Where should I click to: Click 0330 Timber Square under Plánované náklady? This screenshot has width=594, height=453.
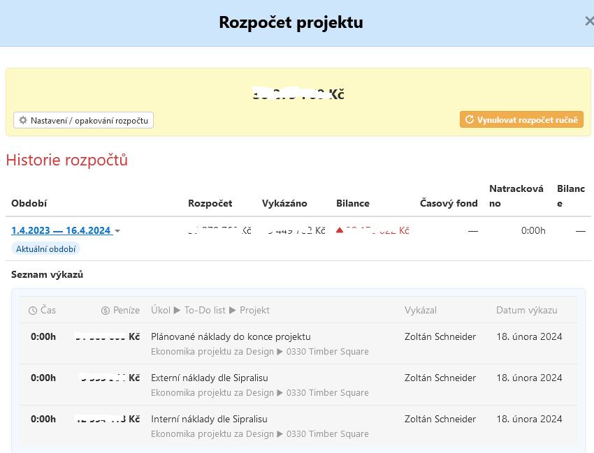[x=327, y=352]
